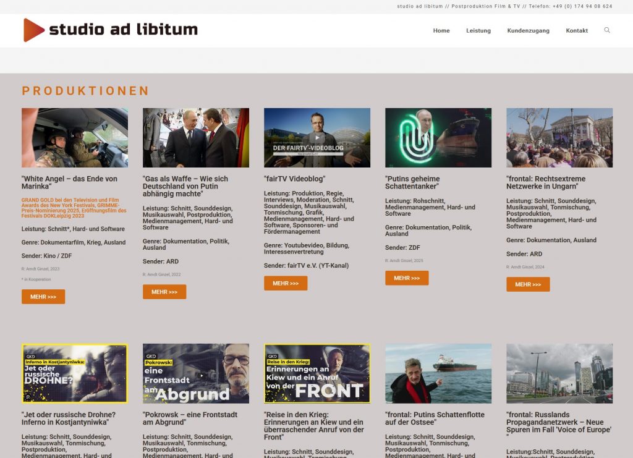This screenshot has width=633, height=458.
Task: Click MEHR button under White Angel
Action: (43, 297)
